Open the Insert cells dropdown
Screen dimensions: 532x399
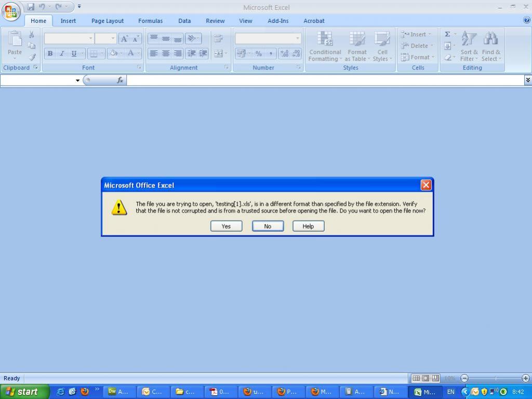click(x=416, y=34)
